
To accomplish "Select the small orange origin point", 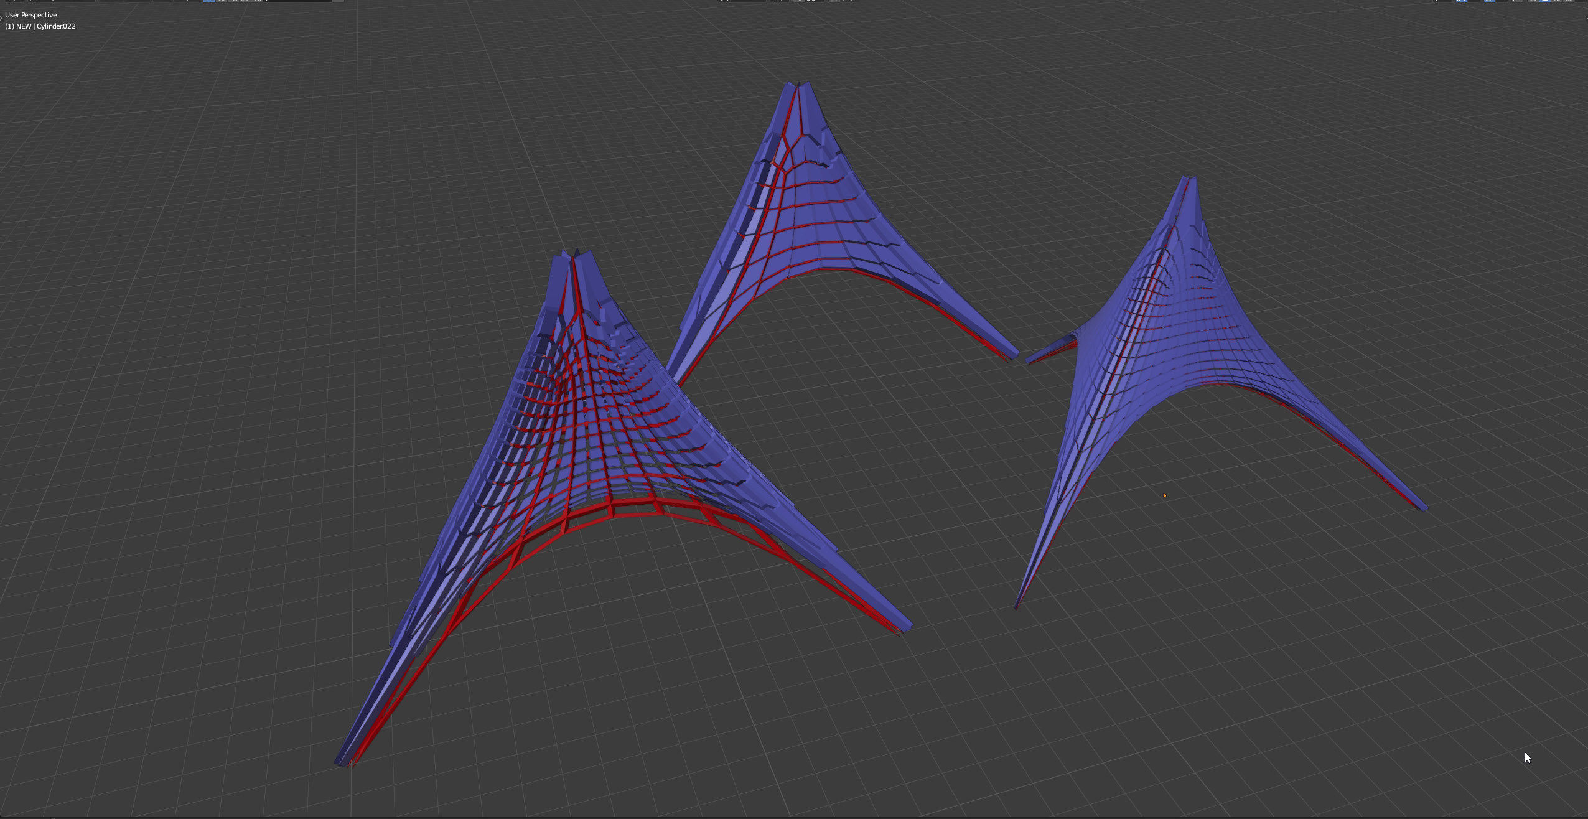I will pyautogui.click(x=1164, y=495).
